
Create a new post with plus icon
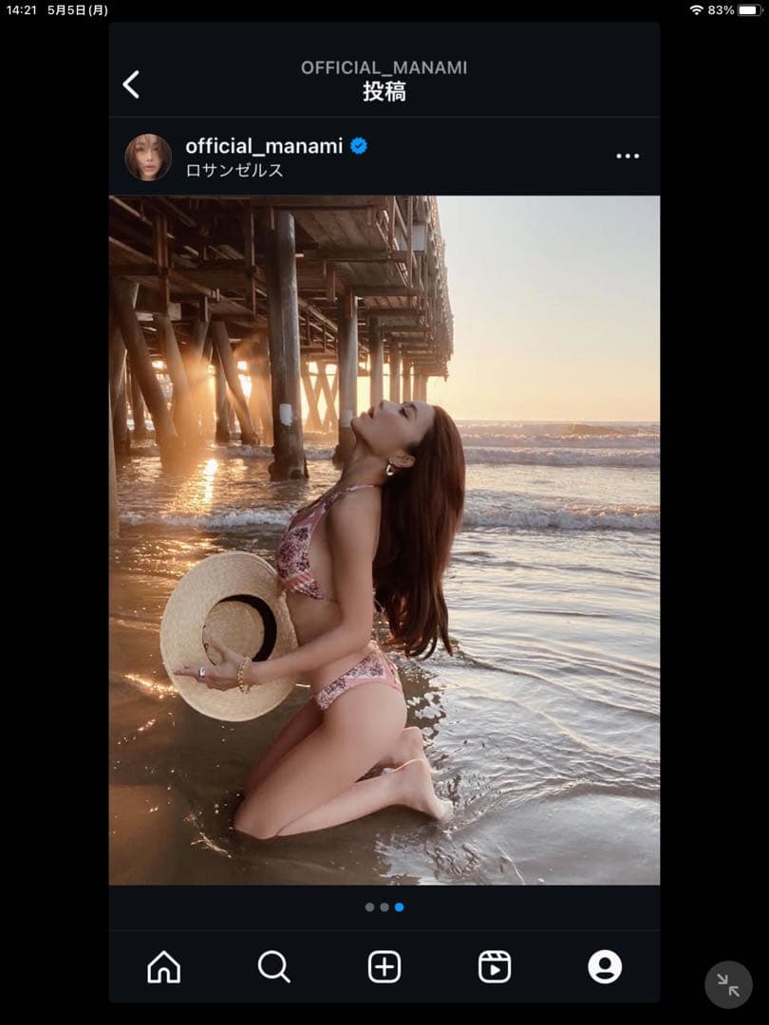pyautogui.click(x=384, y=967)
